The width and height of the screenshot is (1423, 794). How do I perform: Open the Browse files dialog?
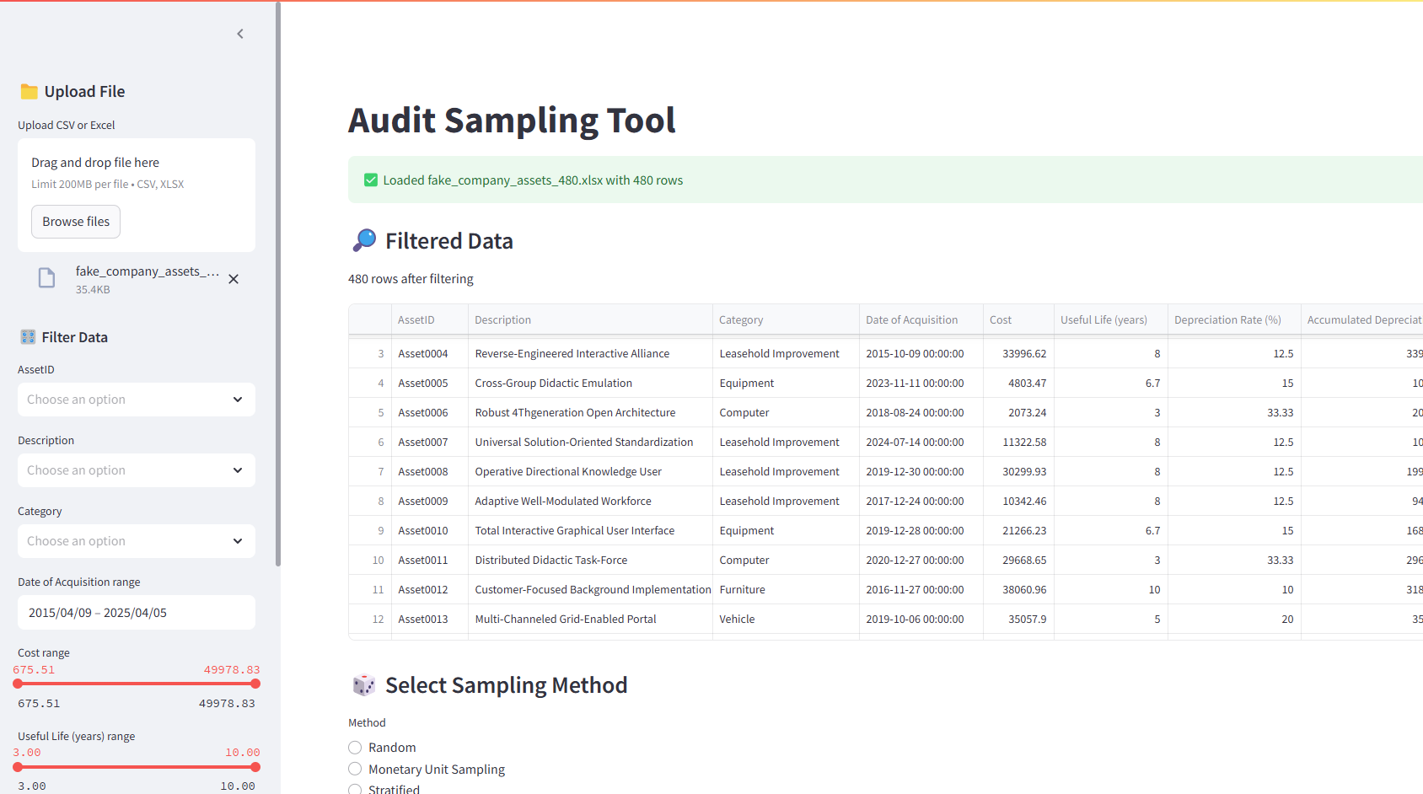coord(76,222)
